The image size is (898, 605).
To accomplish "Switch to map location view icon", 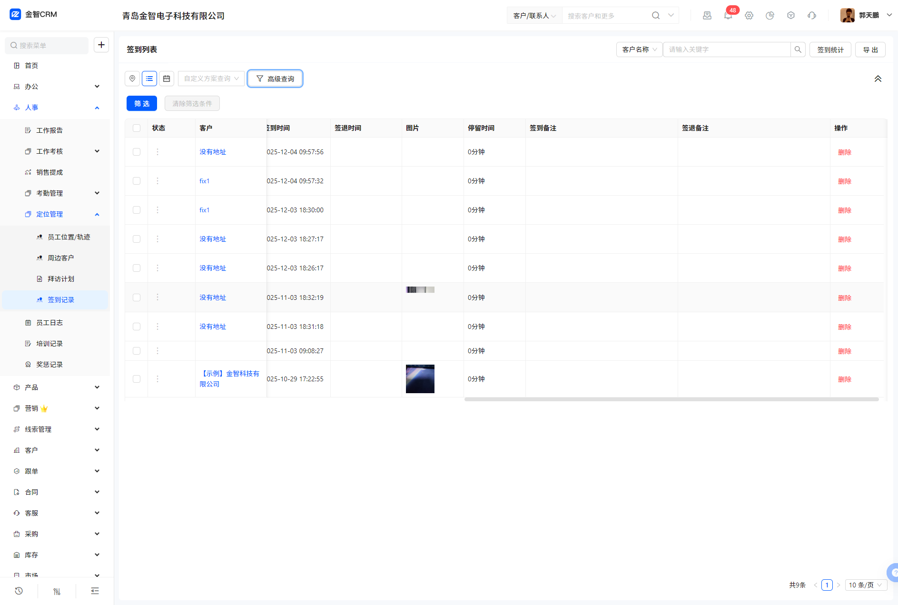I will click(132, 79).
